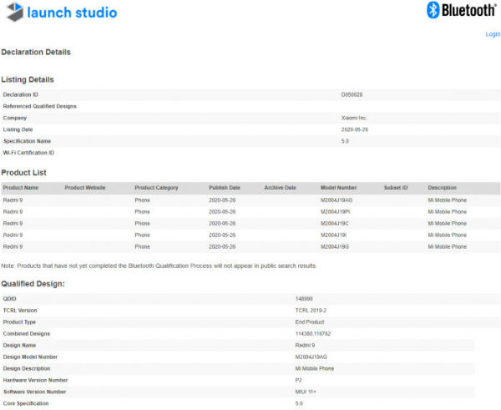Screen dimensions: 501x410
Task: Select model number M2004J19I
Action: tap(333, 235)
